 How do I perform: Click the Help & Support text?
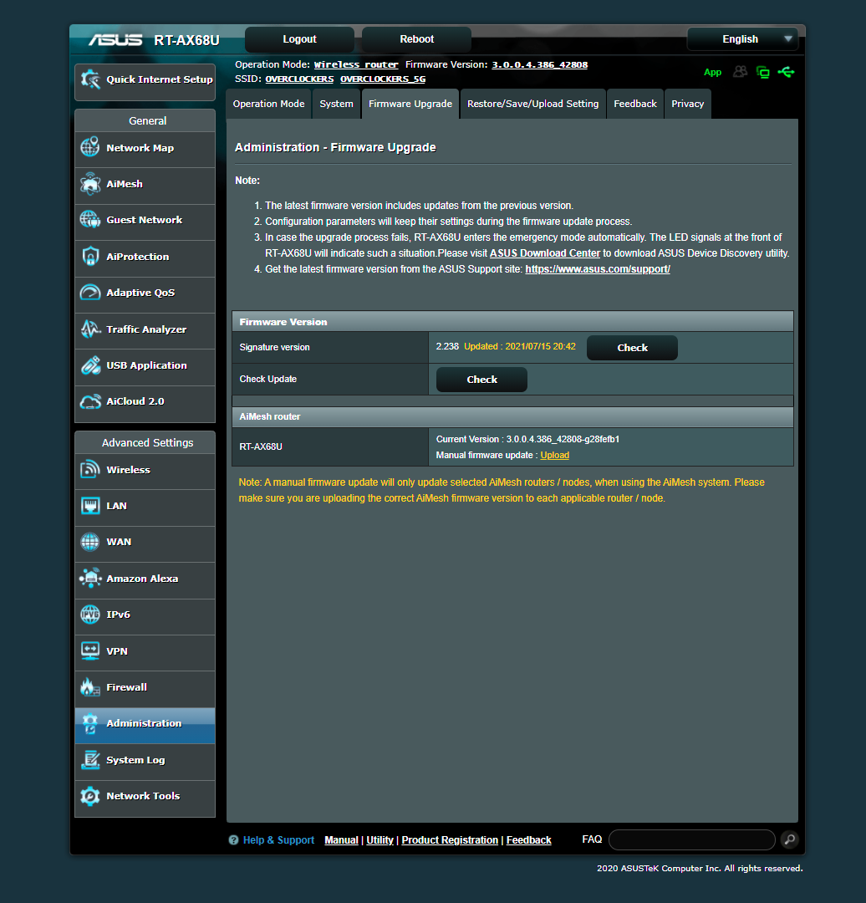click(278, 840)
